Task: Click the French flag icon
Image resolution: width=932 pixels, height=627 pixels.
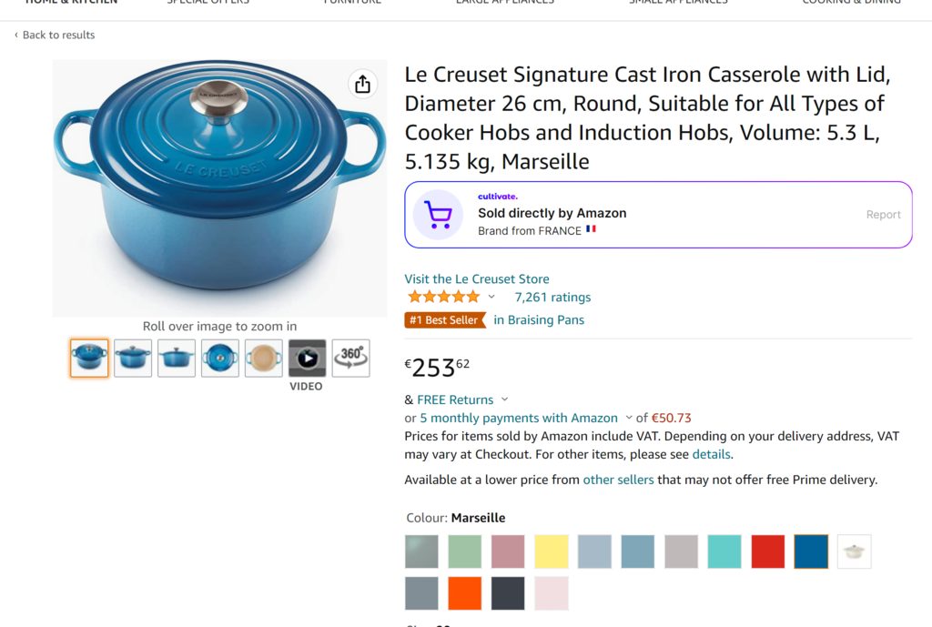Action: click(x=591, y=229)
